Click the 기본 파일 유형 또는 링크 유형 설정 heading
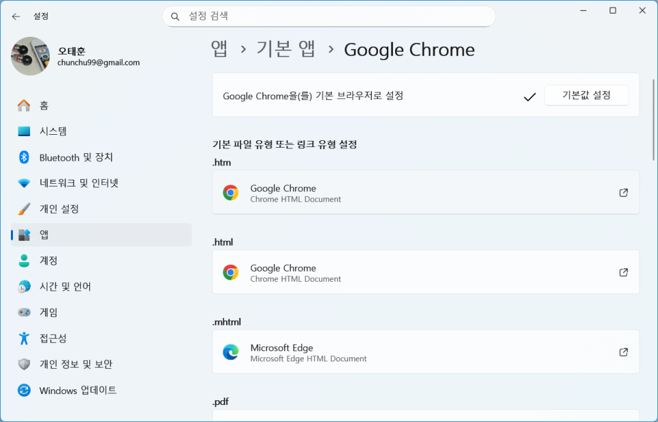The width and height of the screenshot is (658, 422). [285, 145]
